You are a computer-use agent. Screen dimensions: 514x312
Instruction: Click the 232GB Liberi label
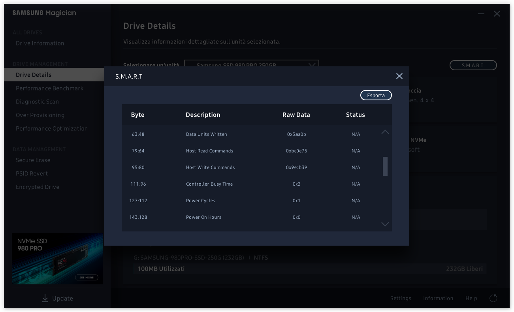click(x=464, y=269)
